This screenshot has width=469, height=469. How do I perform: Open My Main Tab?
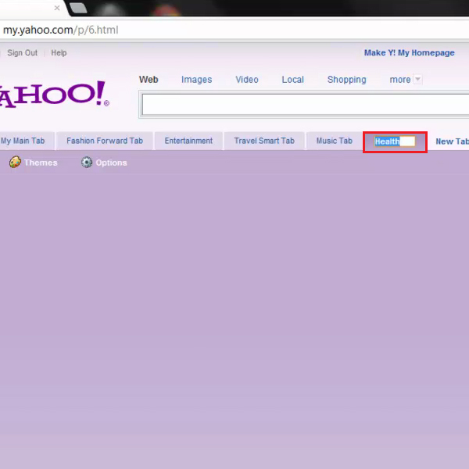23,141
